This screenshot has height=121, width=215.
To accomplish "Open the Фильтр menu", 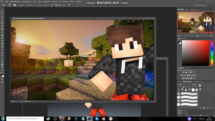I will click(x=54, y=1).
